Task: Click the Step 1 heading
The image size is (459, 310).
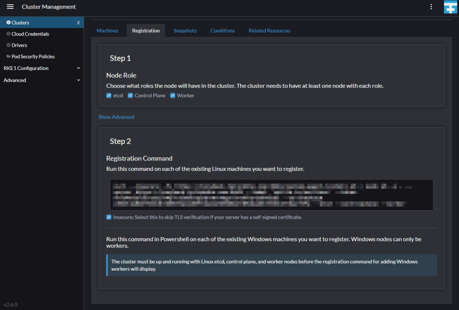Action: coord(120,58)
